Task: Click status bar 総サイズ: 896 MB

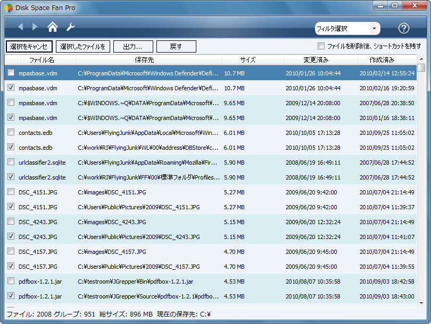Action: (x=126, y=314)
